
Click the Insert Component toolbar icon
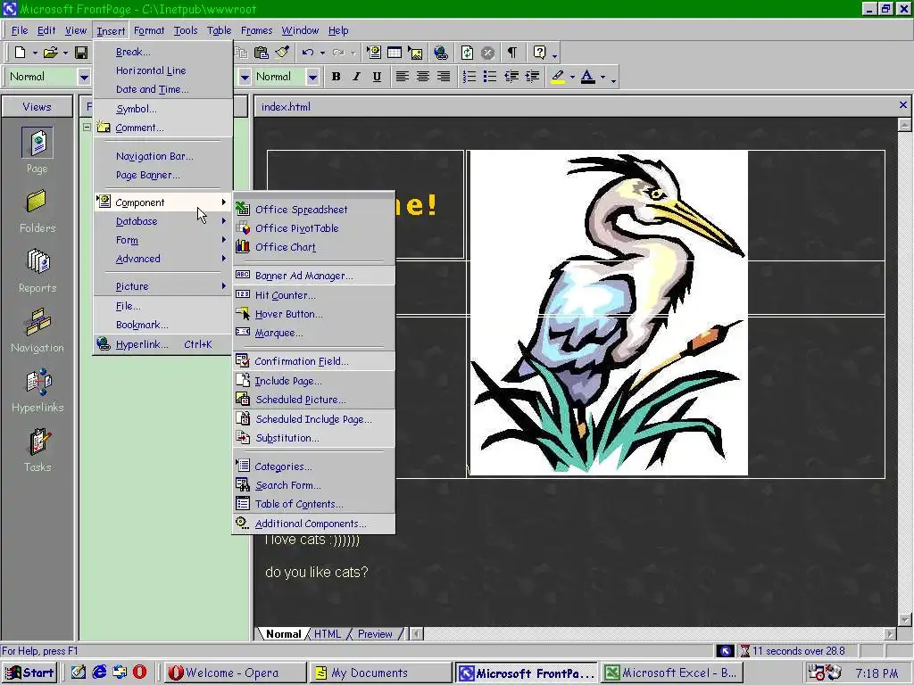point(374,53)
